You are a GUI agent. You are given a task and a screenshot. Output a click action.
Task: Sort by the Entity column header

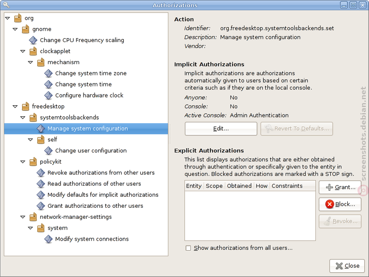click(194, 186)
